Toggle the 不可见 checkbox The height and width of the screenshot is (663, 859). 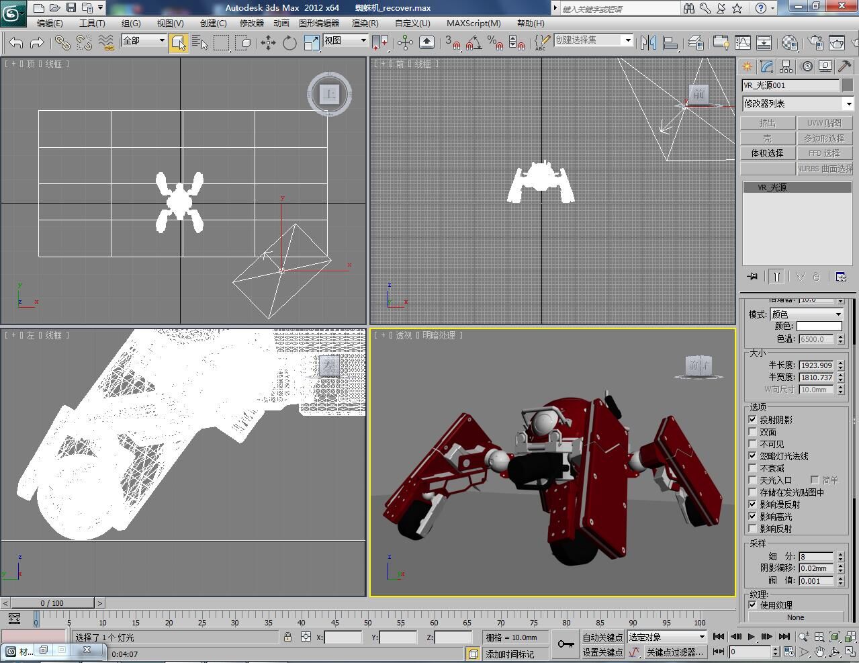coord(753,444)
